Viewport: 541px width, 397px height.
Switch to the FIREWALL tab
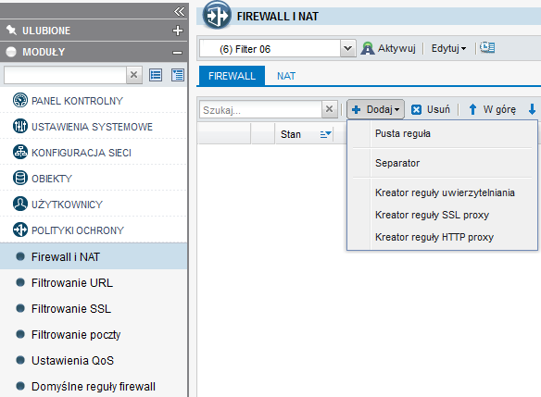232,76
